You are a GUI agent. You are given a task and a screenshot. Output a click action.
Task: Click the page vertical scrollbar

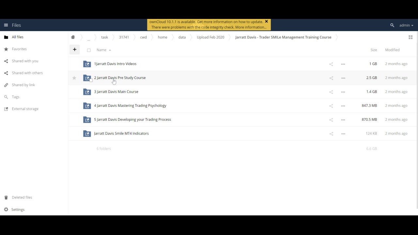point(417,120)
